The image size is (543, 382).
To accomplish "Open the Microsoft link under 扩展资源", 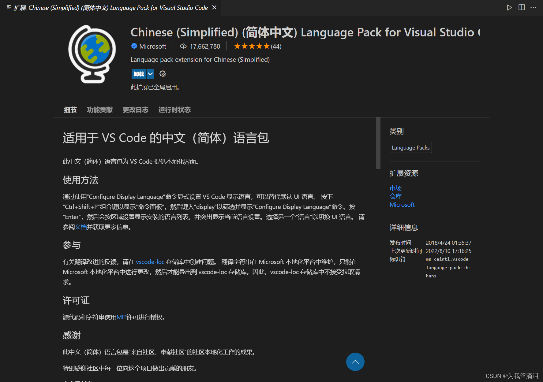I will [x=402, y=205].
